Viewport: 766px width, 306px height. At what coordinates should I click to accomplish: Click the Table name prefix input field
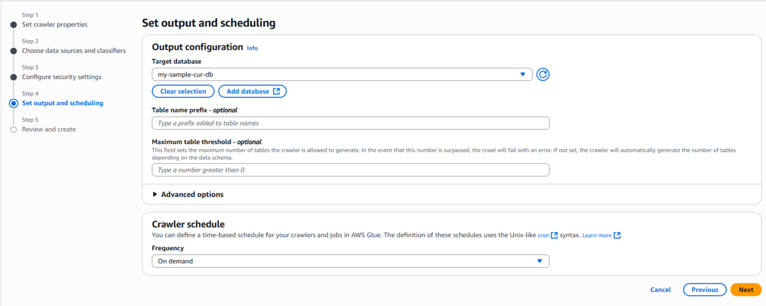pyautogui.click(x=350, y=123)
